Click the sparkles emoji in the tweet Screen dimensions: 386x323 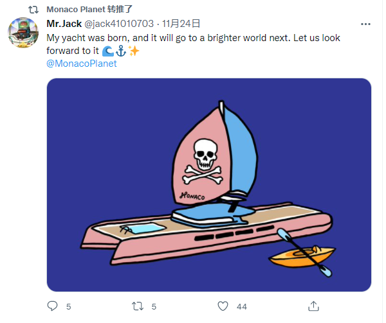point(134,51)
